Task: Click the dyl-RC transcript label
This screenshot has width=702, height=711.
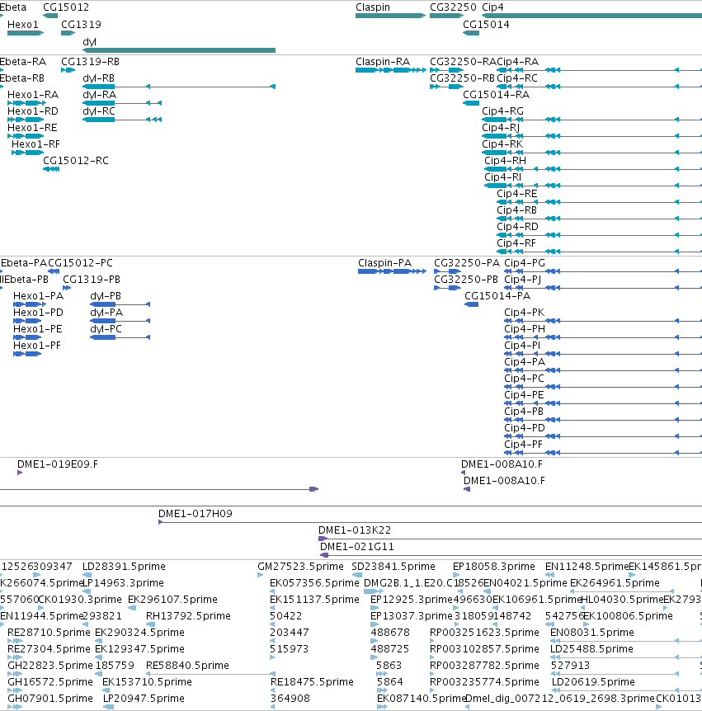Action: [x=99, y=111]
